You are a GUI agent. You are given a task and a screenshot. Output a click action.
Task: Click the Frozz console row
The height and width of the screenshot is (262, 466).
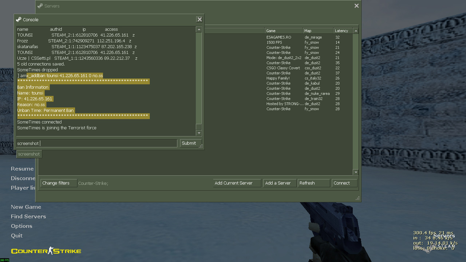click(74, 41)
